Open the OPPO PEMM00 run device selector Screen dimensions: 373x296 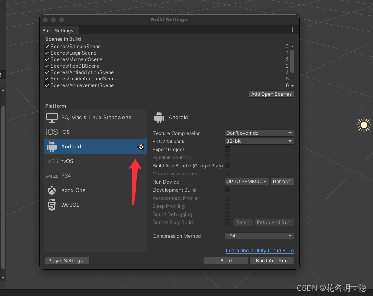(247, 181)
